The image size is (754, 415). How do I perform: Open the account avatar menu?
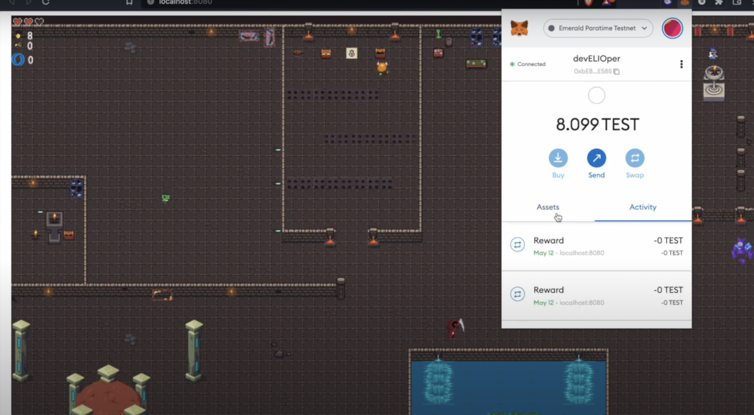[672, 28]
